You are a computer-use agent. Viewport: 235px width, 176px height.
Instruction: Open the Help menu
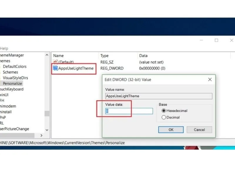point(4,48)
